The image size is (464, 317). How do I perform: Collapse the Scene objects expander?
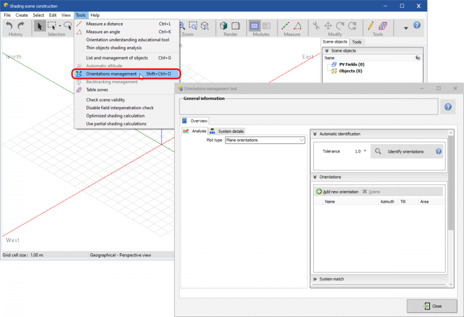tap(327, 51)
